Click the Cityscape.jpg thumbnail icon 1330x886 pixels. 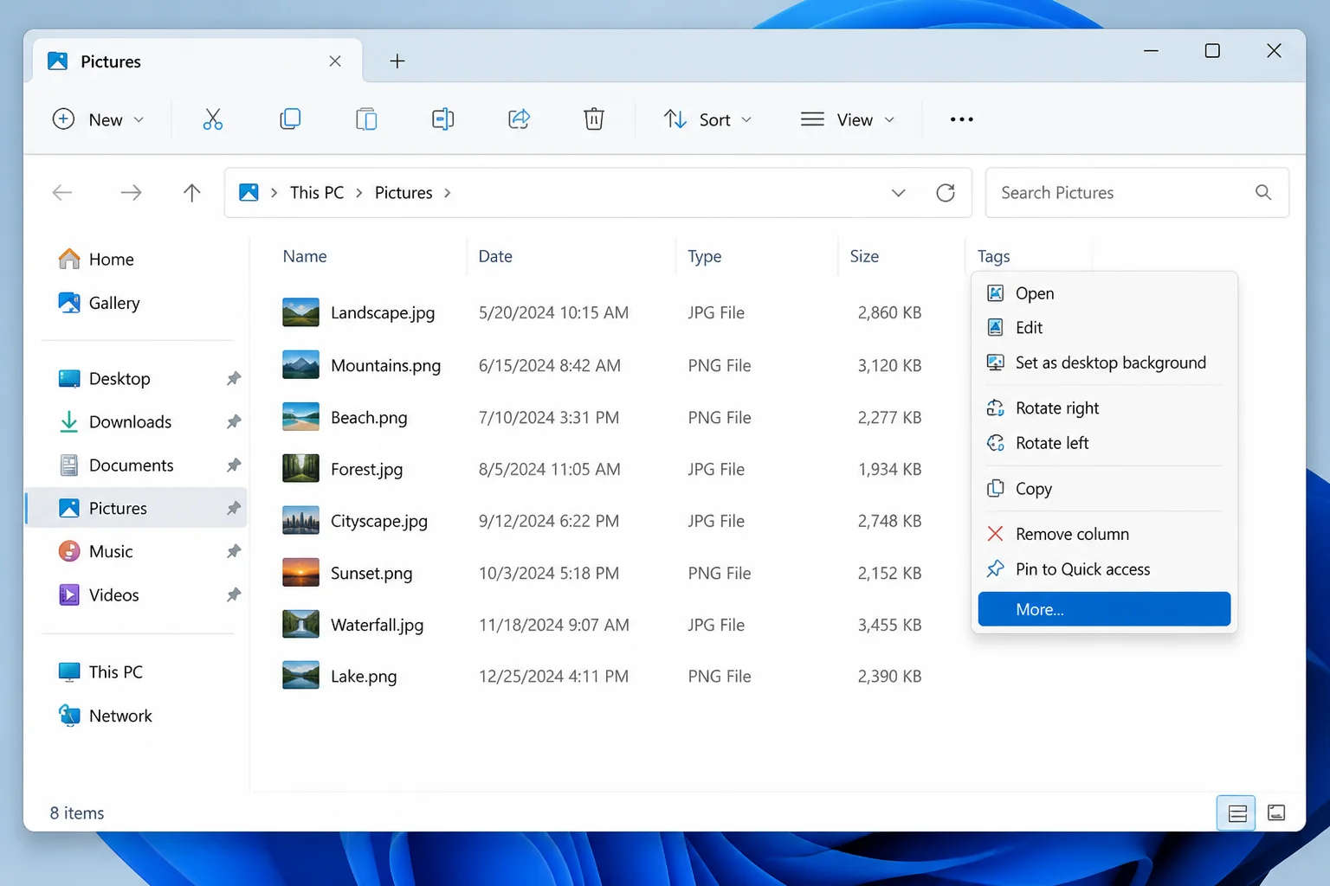click(x=300, y=521)
